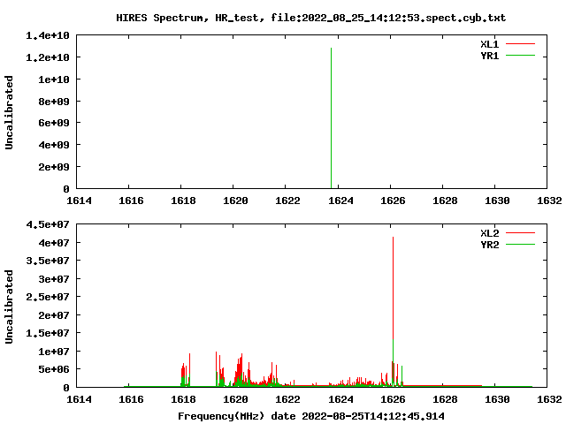Click the 3e+07 y-axis tick label
Image resolution: width=566 pixels, height=424 pixels.
(x=53, y=279)
